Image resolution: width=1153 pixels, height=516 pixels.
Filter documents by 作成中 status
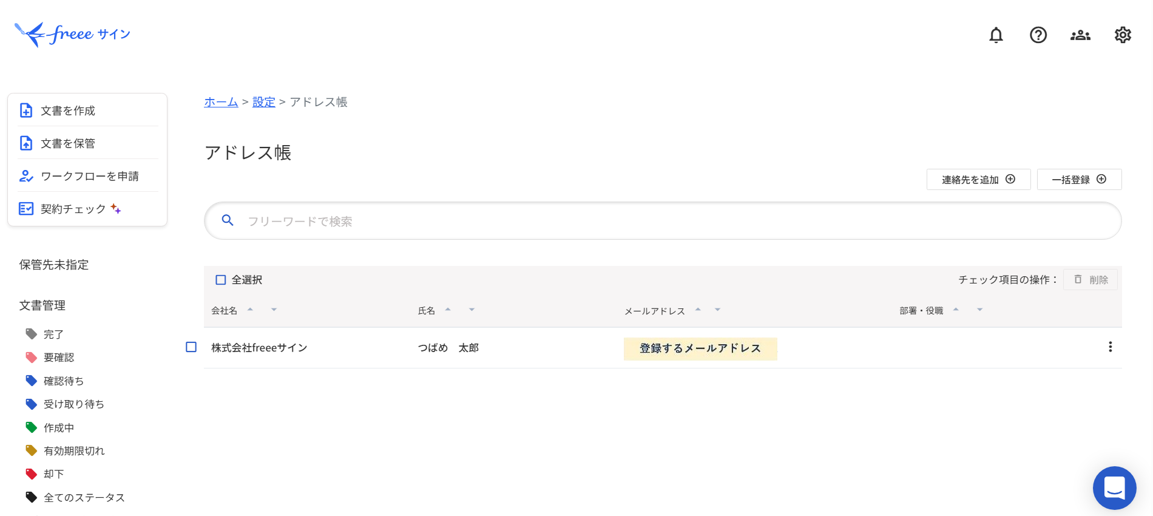pyautogui.click(x=59, y=428)
